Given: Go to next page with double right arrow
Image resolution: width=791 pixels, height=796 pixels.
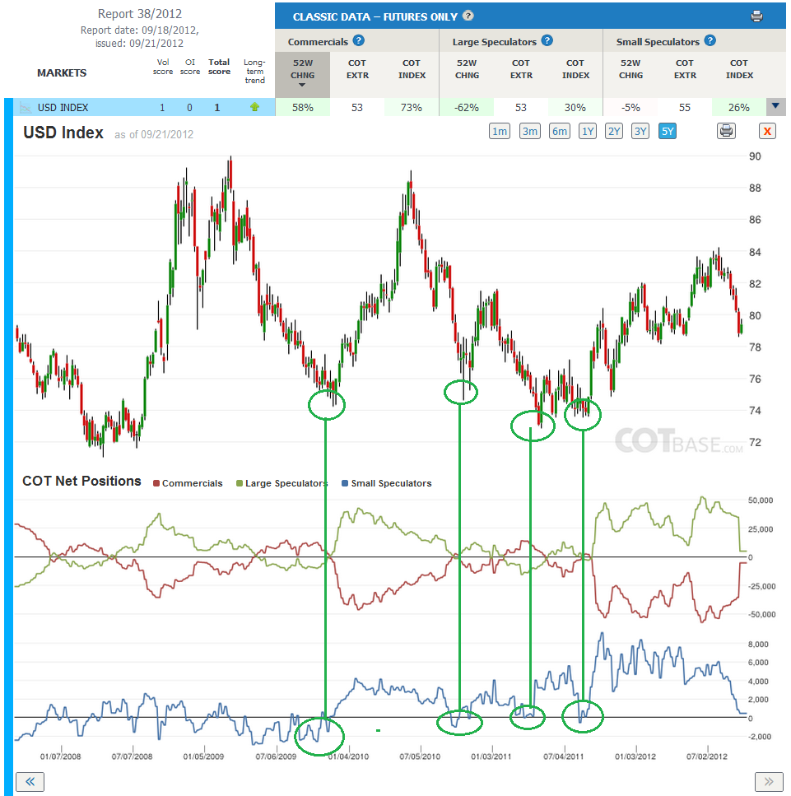Looking at the screenshot, I should coord(769,781).
